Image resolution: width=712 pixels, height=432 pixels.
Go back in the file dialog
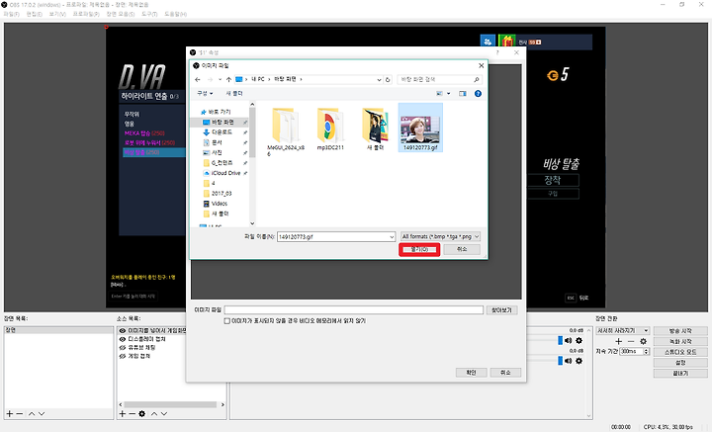click(198, 79)
